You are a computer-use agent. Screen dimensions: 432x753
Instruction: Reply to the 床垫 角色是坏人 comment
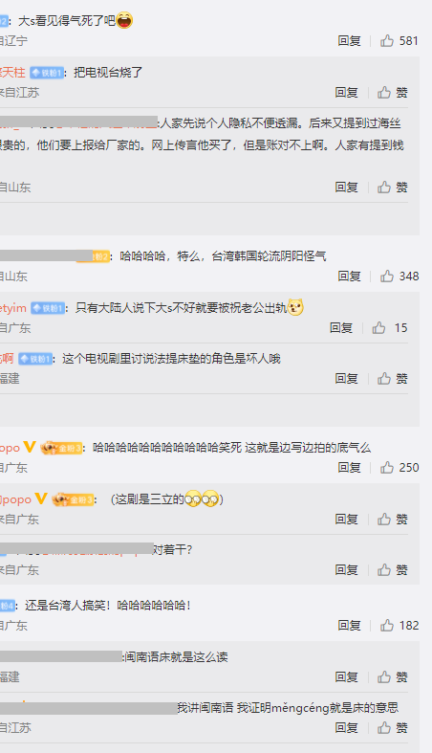point(346,379)
